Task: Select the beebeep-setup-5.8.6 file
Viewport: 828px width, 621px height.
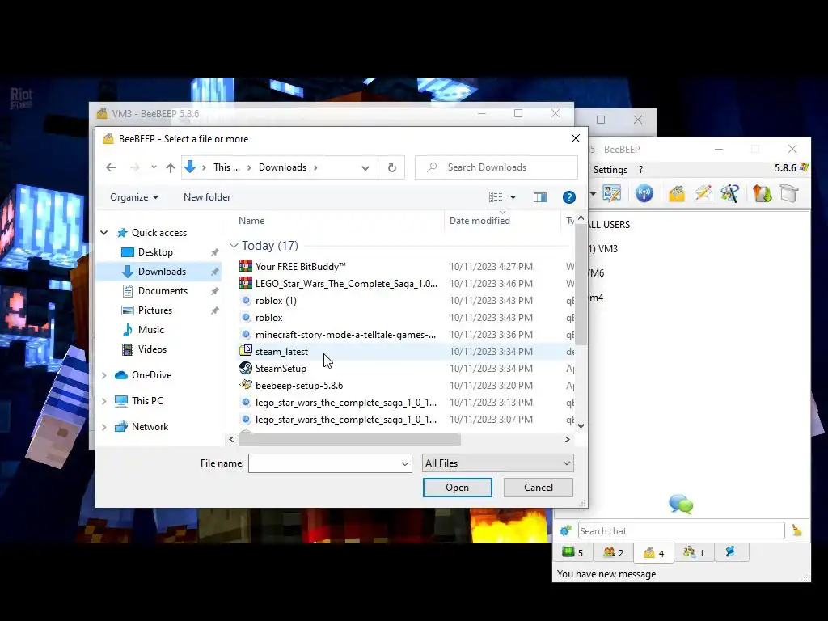Action: 404,386
